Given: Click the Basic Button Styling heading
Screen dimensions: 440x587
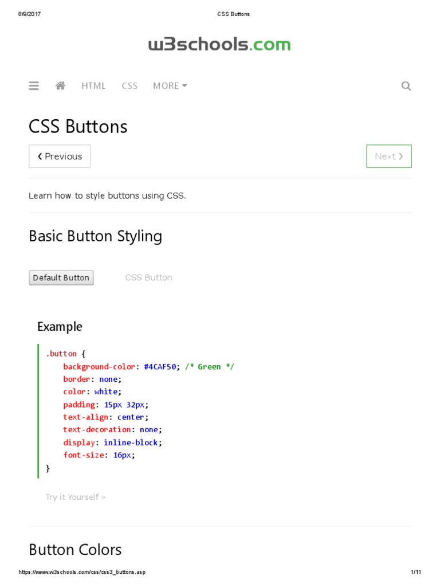Looking at the screenshot, I should pos(95,236).
